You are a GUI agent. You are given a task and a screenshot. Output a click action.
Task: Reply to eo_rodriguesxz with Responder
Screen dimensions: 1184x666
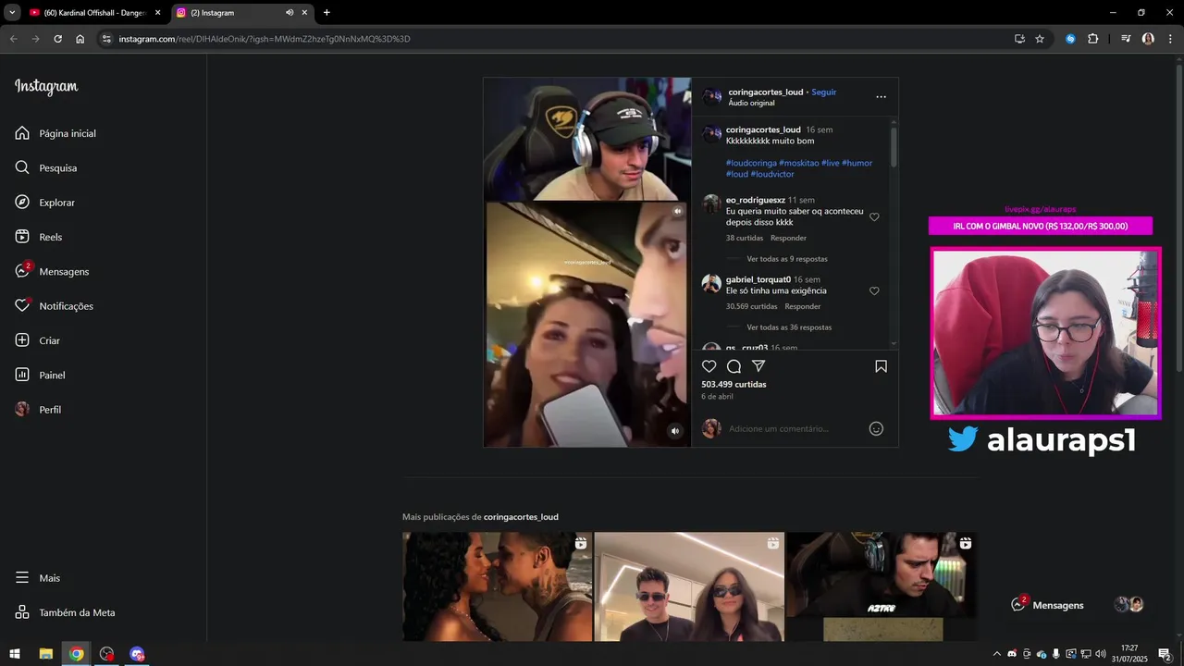(789, 238)
